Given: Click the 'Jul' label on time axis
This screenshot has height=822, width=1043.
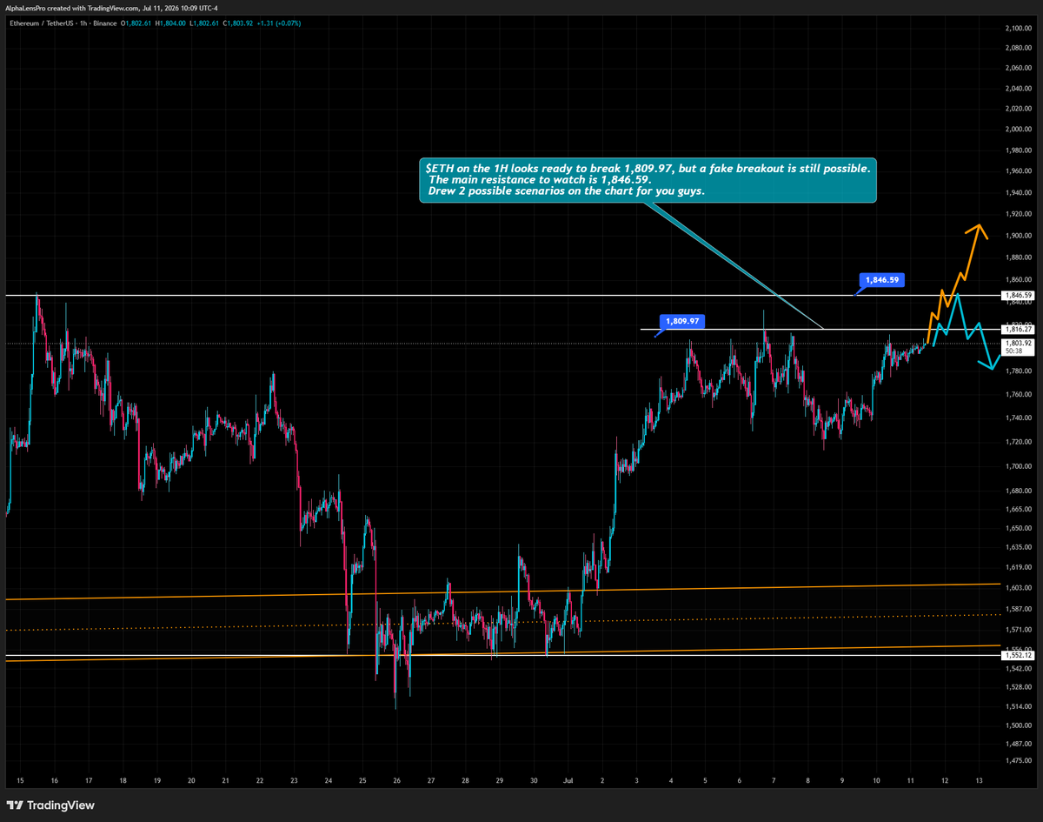Looking at the screenshot, I should pos(568,780).
